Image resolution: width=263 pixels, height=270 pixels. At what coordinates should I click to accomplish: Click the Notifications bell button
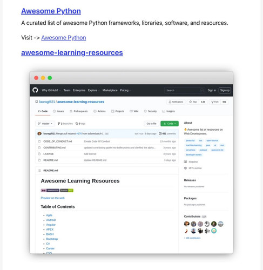176,102
